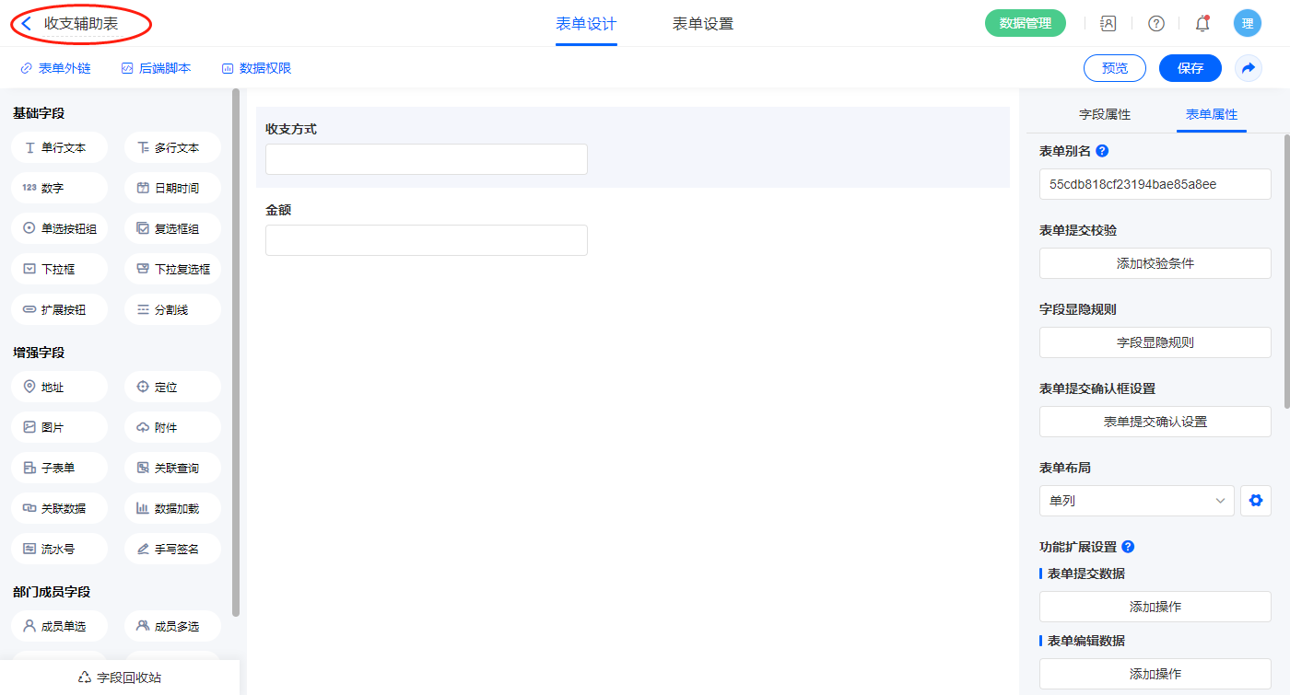
Task: Open the notification bell icon
Action: [1202, 24]
